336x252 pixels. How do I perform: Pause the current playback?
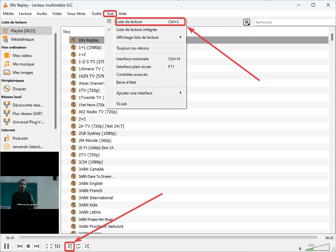(6, 246)
